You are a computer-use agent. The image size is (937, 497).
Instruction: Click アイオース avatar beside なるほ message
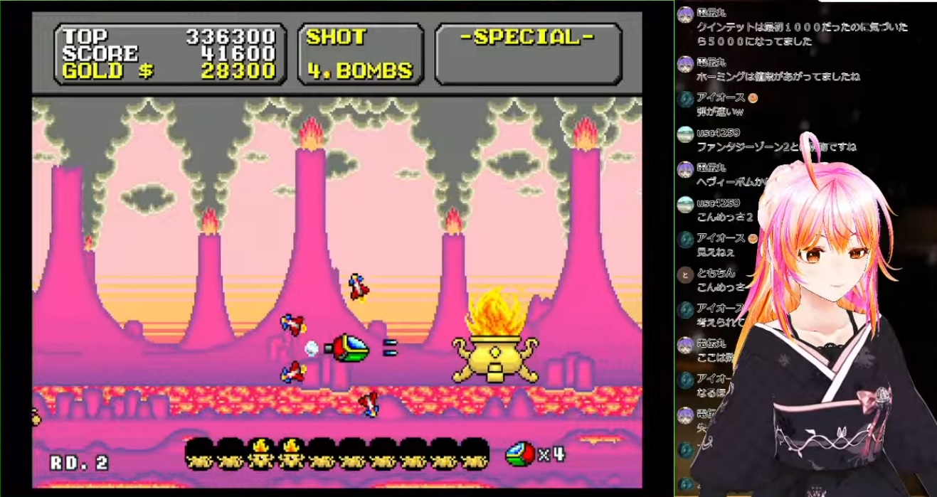tap(685, 380)
